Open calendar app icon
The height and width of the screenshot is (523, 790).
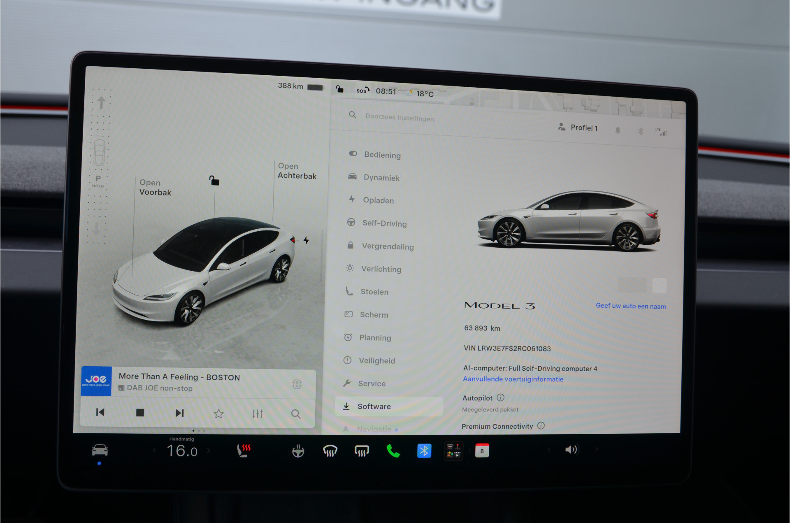tap(482, 451)
